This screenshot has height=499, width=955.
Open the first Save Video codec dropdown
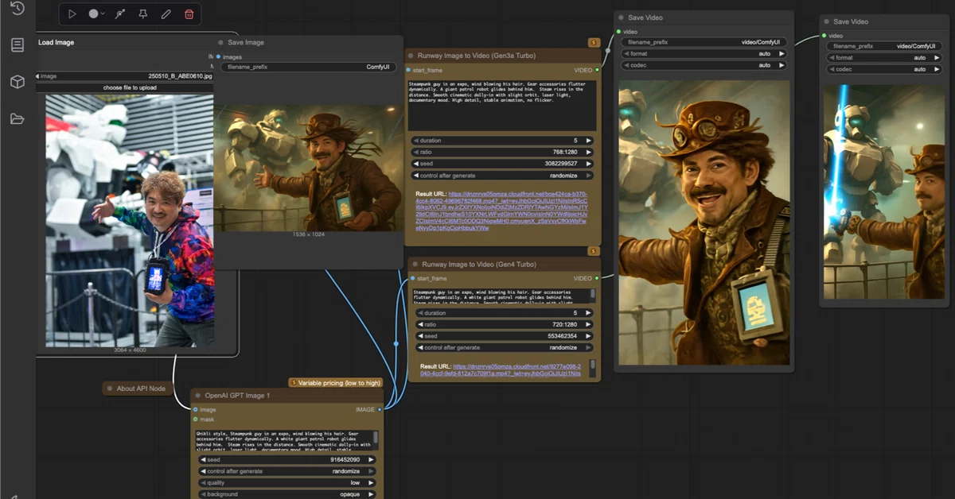click(x=704, y=65)
